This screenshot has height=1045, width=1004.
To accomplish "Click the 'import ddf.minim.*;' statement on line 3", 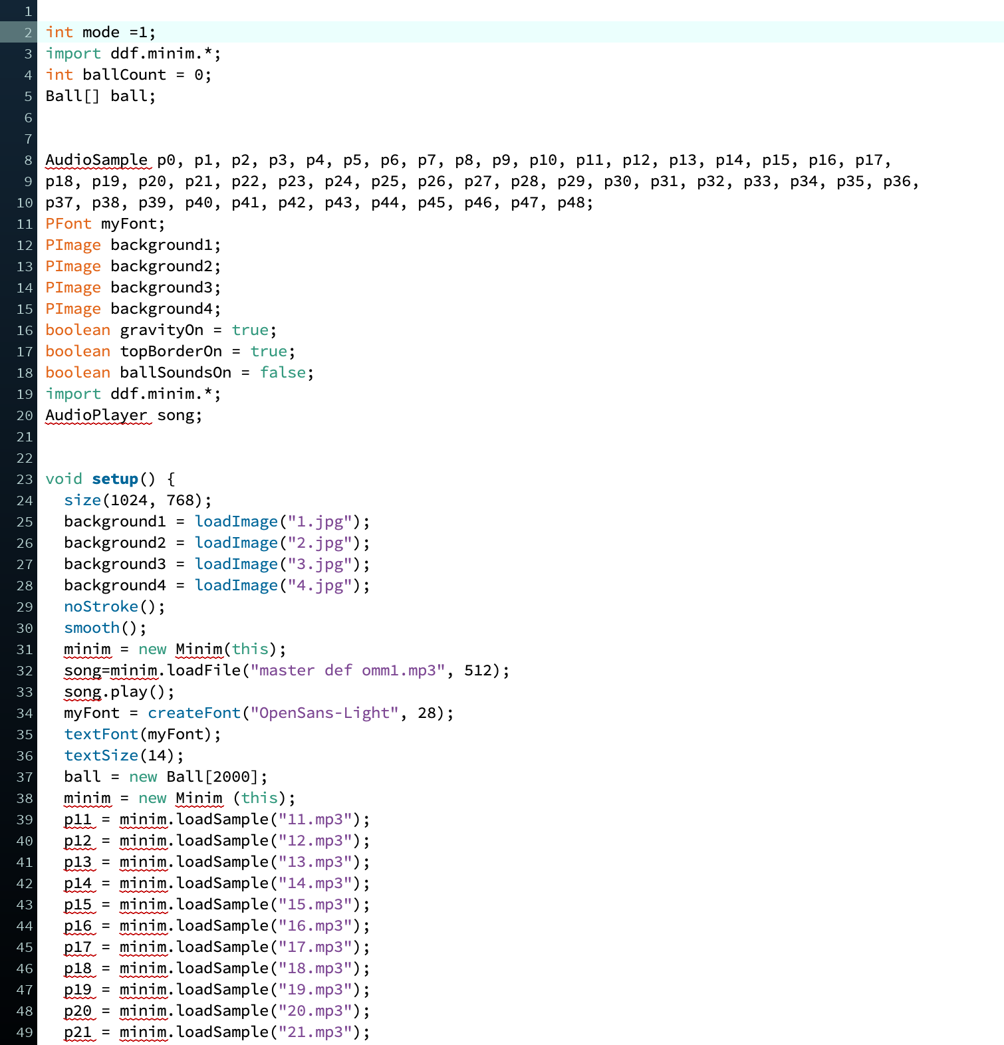I will coord(133,53).
